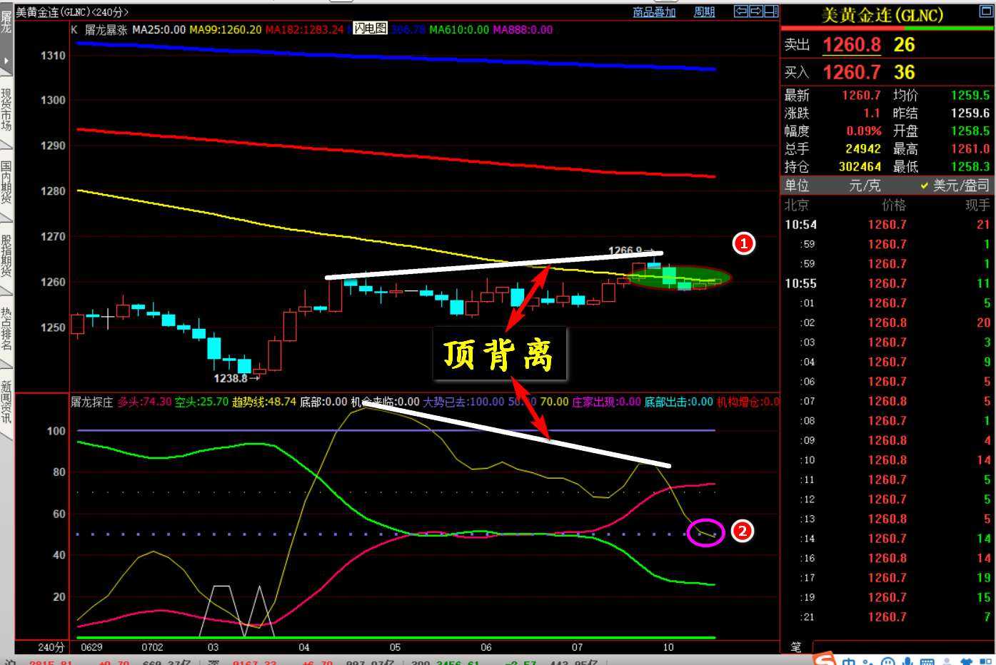The image size is (996, 665).
Task: Click the 趋势线:48.74 indicator value
Action: [264, 402]
